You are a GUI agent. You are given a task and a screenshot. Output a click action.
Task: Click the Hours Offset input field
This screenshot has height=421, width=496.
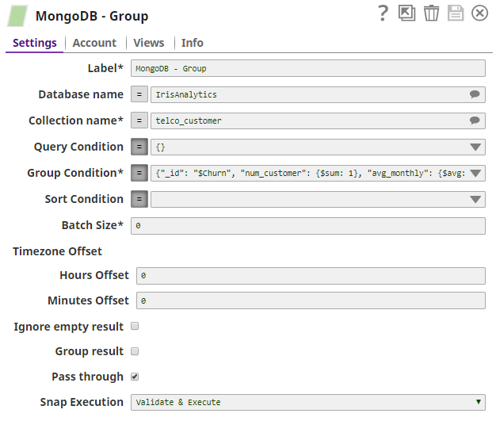pos(311,276)
